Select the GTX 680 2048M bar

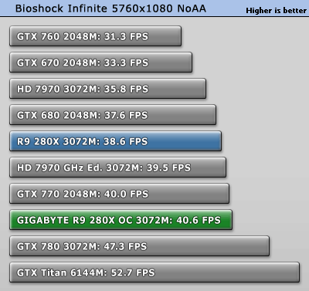click(113, 115)
